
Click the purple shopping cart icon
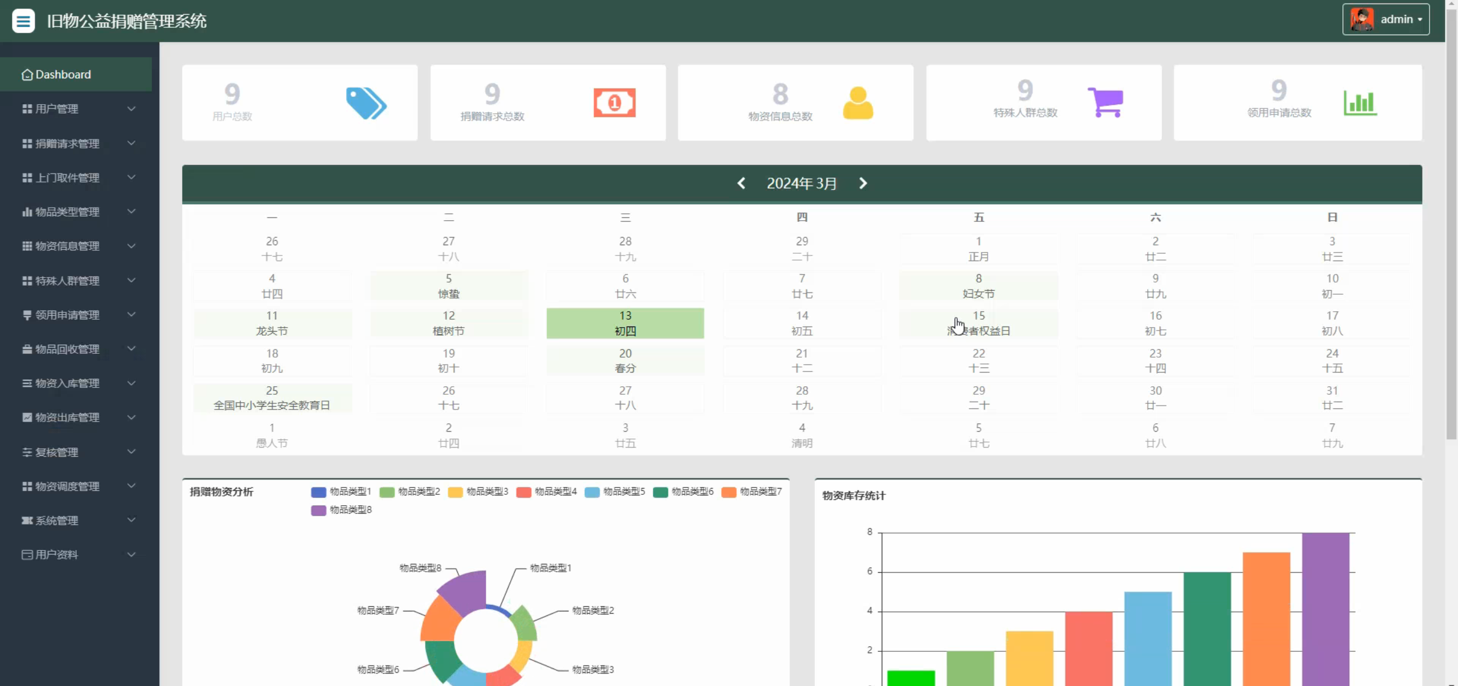pyautogui.click(x=1105, y=102)
